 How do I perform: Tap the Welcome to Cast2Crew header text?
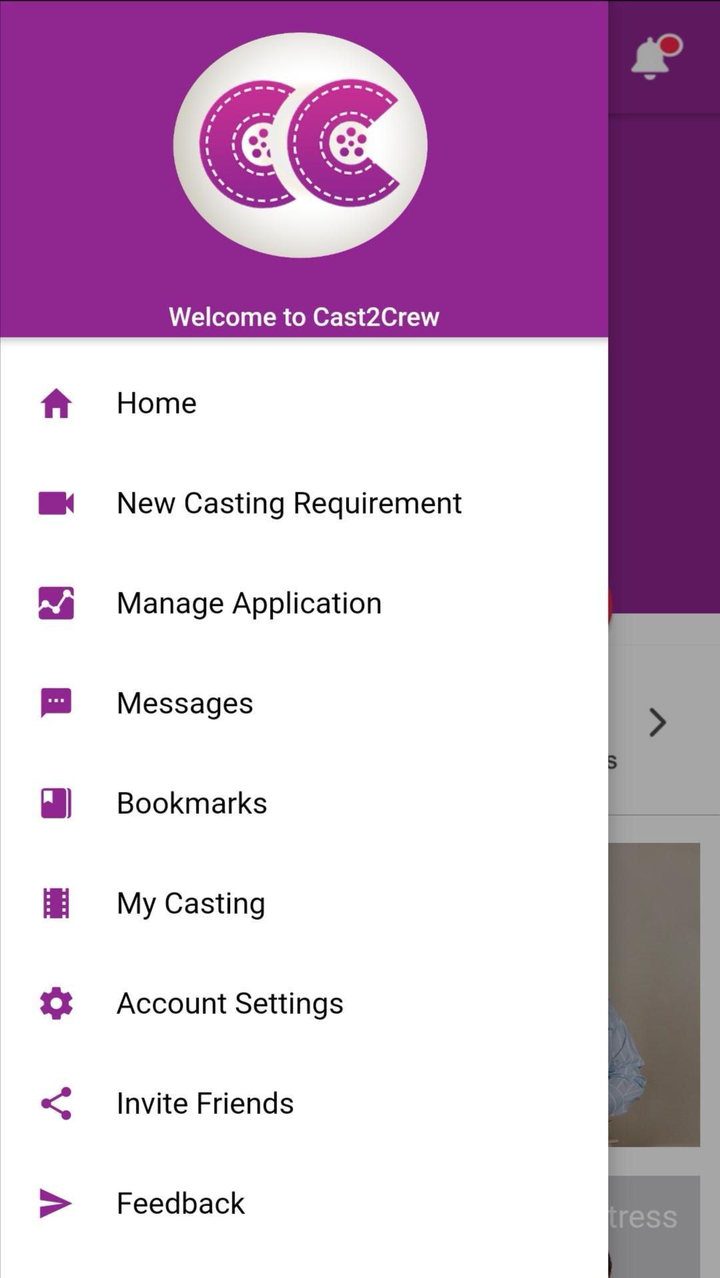pyautogui.click(x=304, y=317)
